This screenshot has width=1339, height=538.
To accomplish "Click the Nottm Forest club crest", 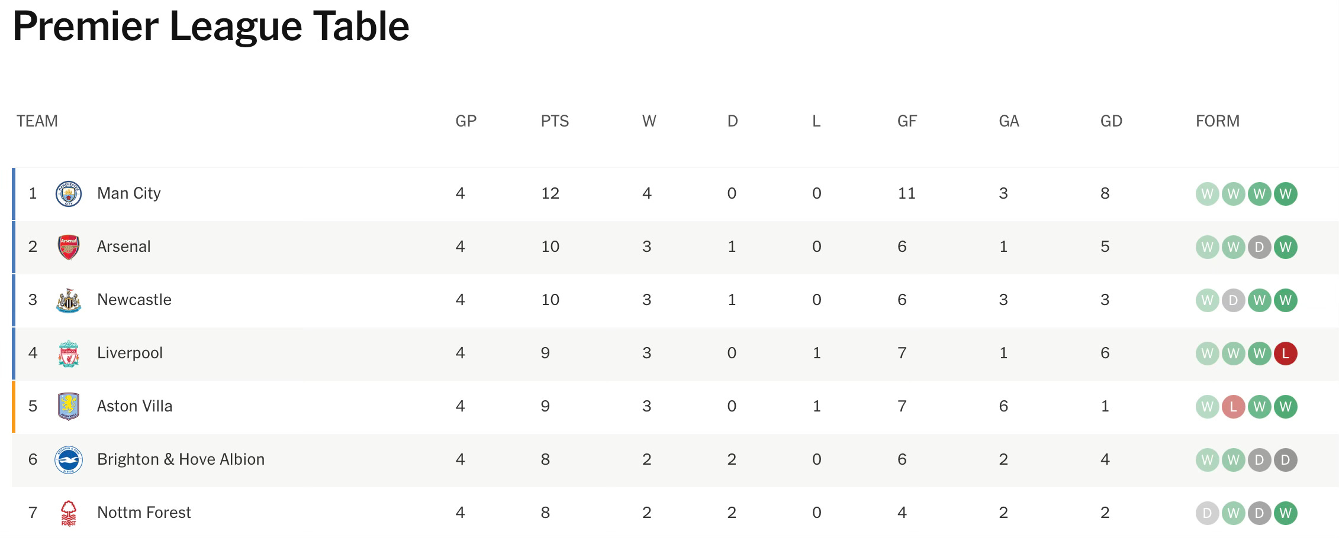I will click(70, 512).
